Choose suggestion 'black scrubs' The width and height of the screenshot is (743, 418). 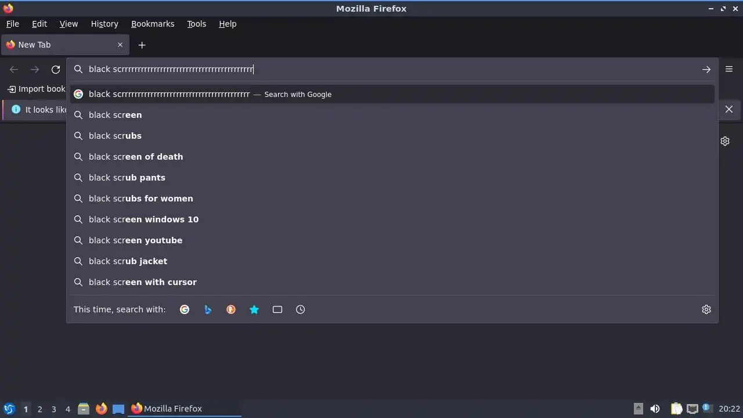392,136
